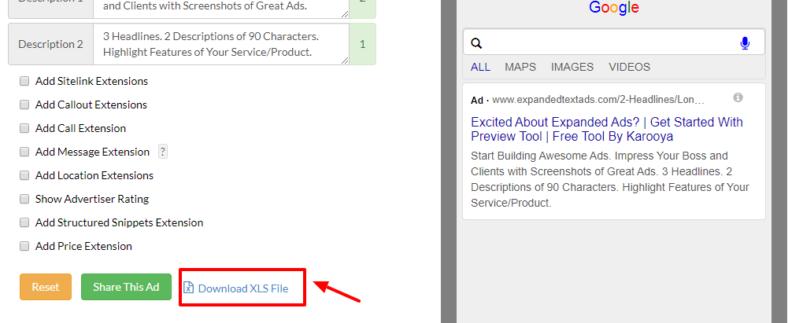Switch to the MAPS tab
This screenshot has height=323, width=803.
point(520,67)
